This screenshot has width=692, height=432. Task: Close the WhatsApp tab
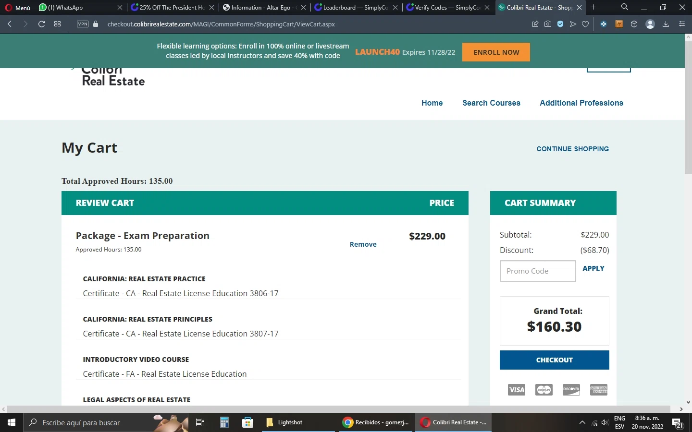(x=120, y=7)
